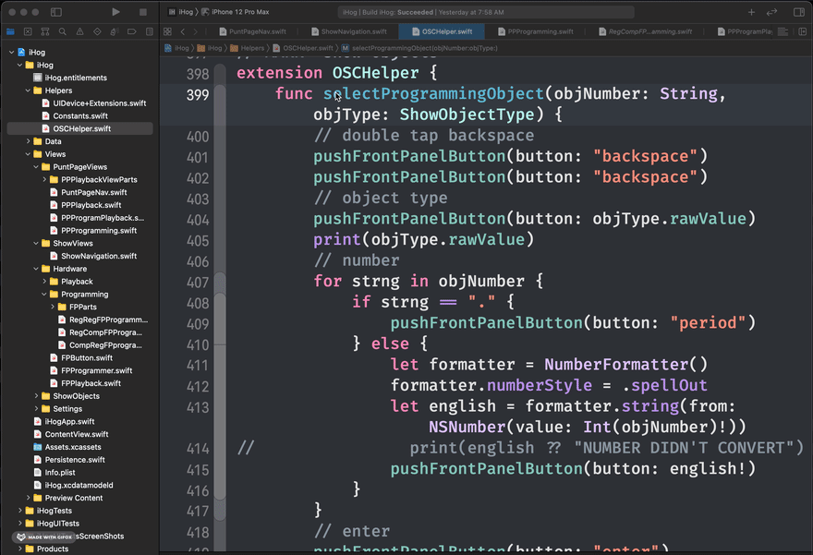Open selectProgrammingObject method in jump bar

click(419, 48)
